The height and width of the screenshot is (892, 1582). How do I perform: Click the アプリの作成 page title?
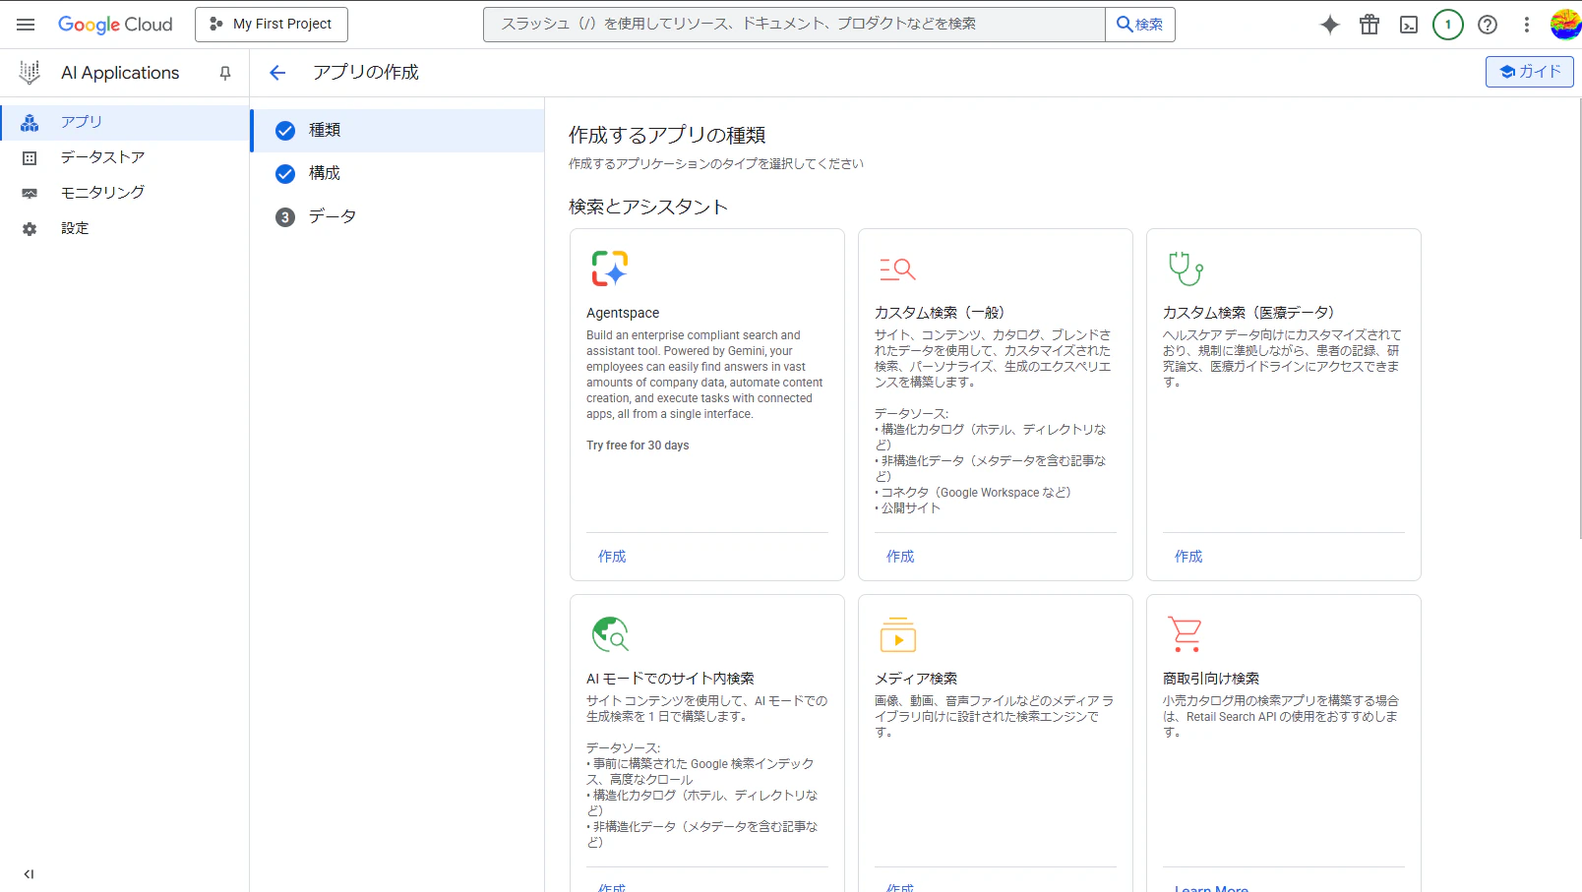[366, 73]
